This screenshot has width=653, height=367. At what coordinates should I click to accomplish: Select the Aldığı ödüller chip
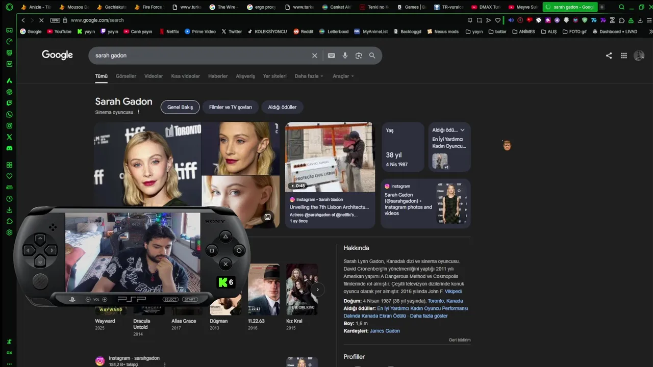282,107
